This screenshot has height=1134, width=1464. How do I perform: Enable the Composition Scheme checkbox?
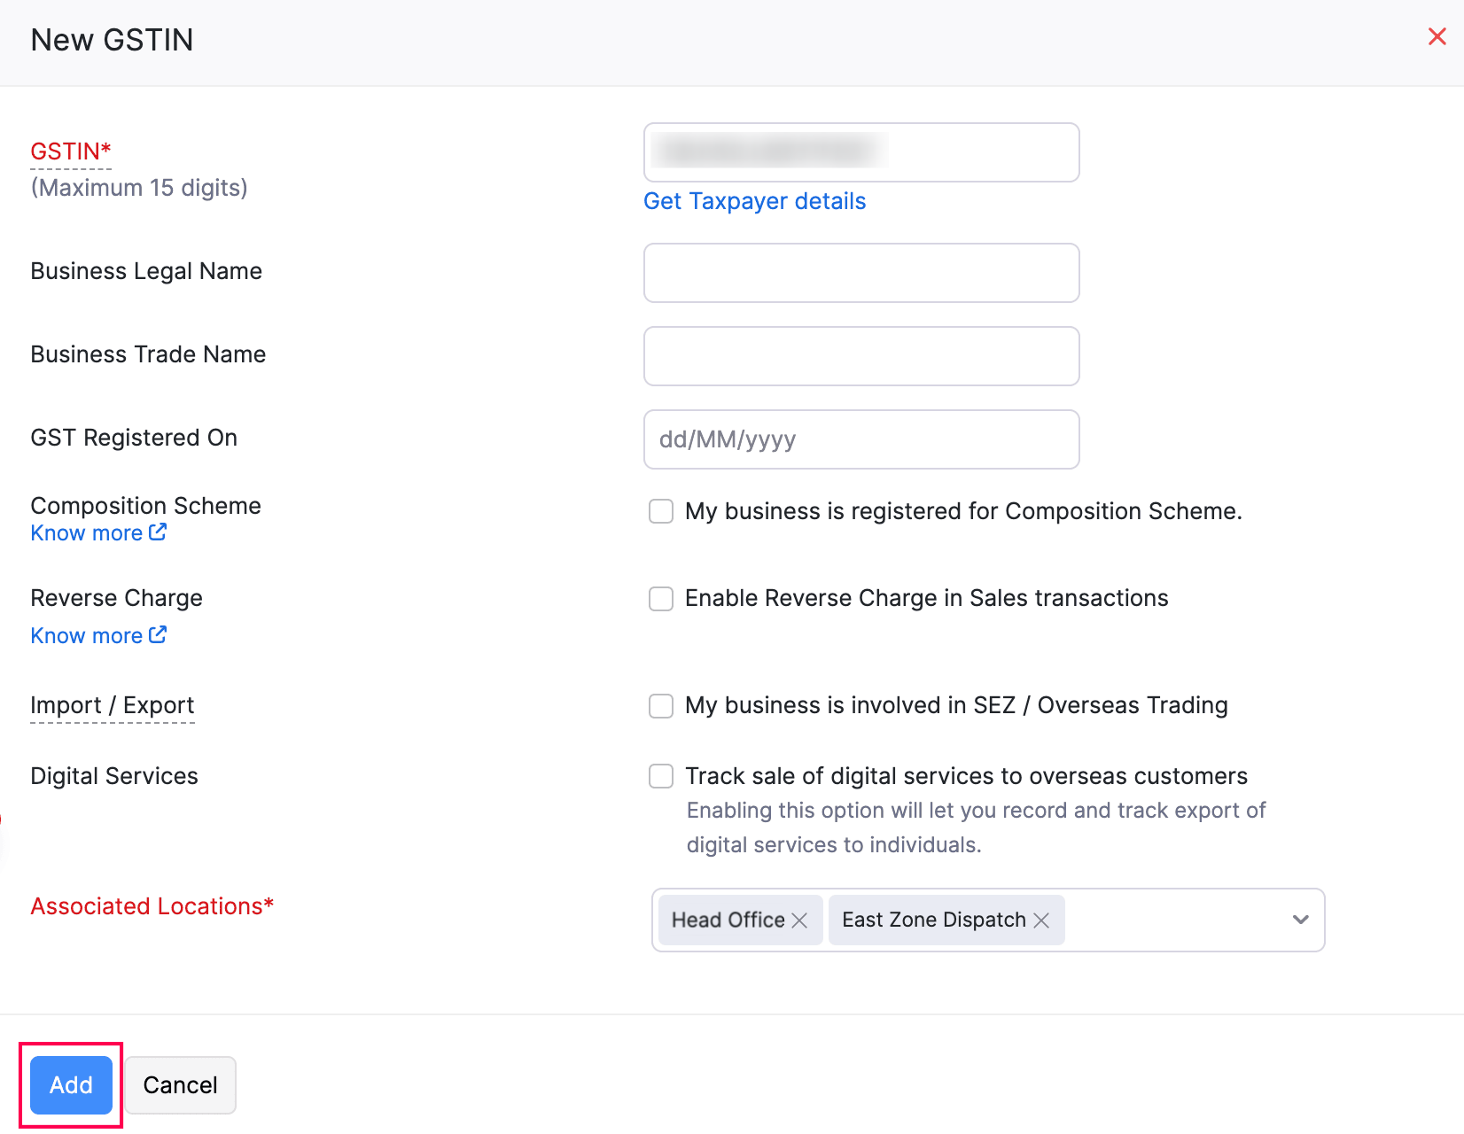point(661,511)
